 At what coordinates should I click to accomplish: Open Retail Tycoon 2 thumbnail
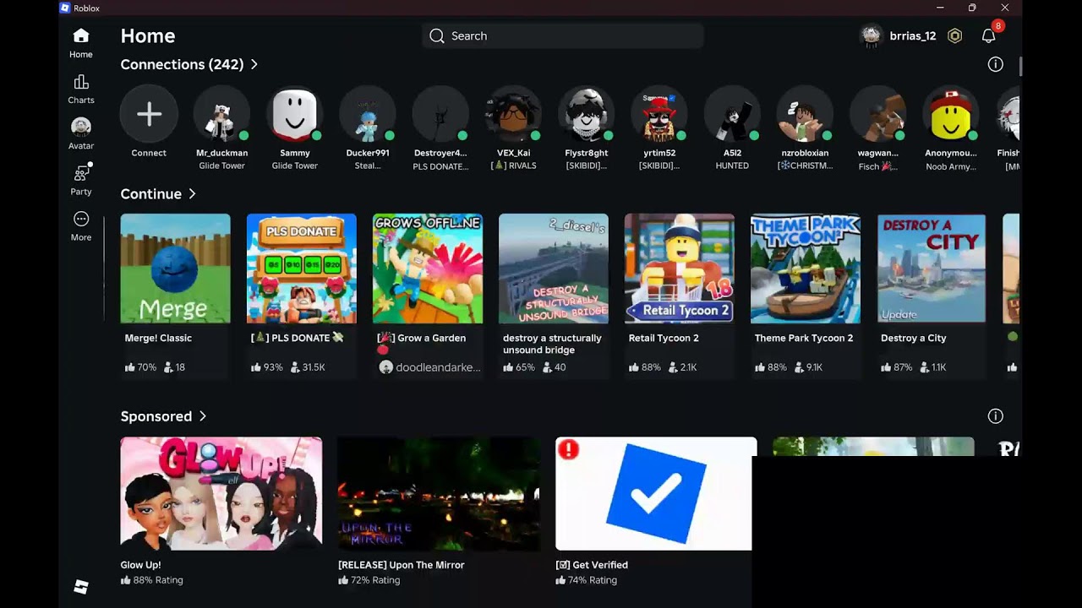[680, 269]
